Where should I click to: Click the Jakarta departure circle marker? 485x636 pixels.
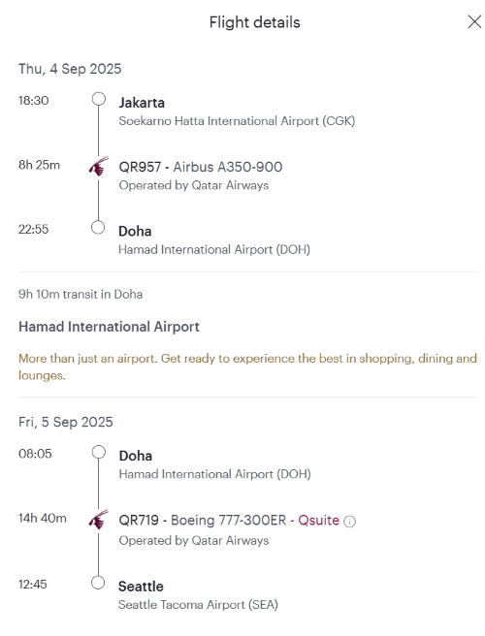point(99,99)
